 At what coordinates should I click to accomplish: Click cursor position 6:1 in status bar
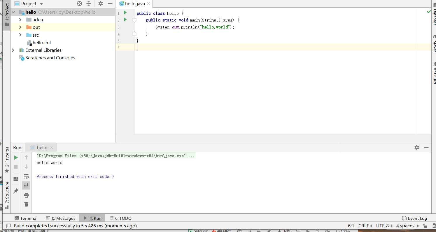(x=351, y=226)
